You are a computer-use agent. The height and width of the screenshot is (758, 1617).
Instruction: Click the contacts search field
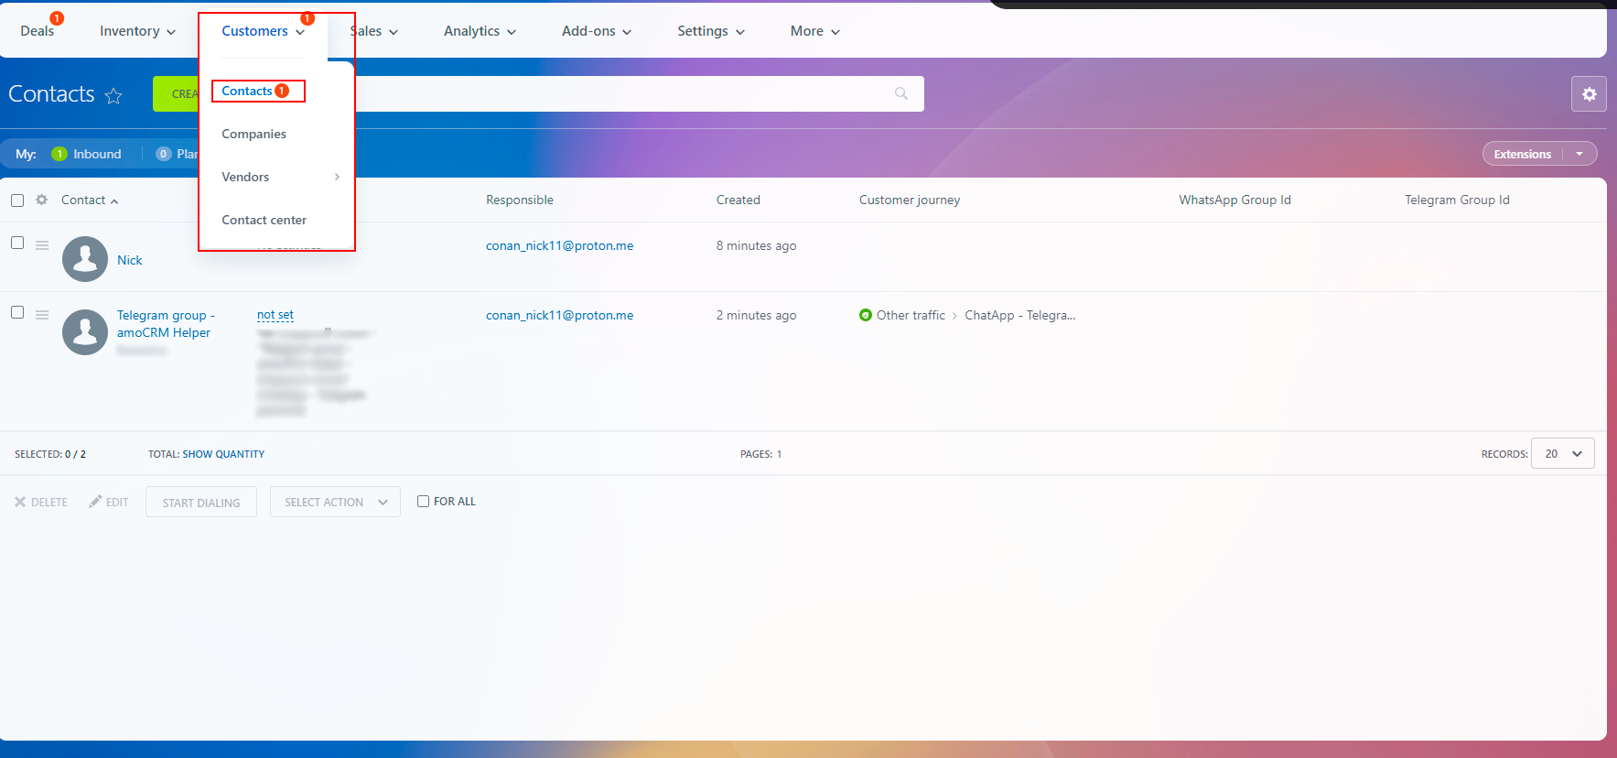click(622, 93)
